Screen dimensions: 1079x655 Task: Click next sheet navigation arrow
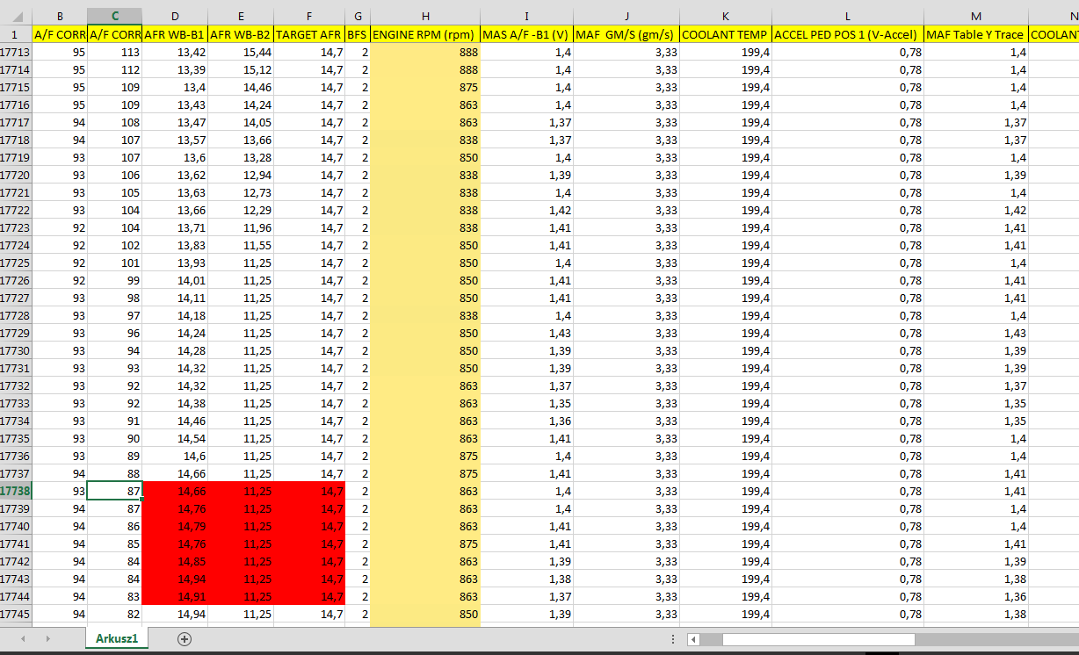pyautogui.click(x=47, y=639)
